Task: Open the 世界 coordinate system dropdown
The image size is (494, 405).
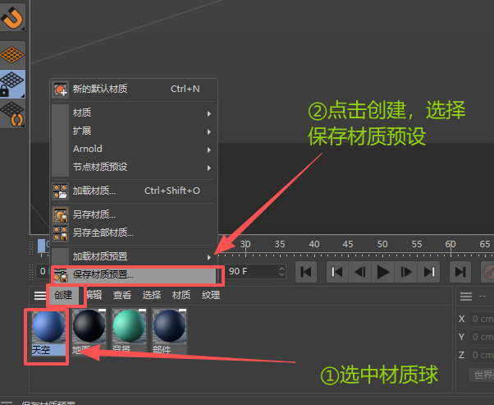Action: coord(482,375)
